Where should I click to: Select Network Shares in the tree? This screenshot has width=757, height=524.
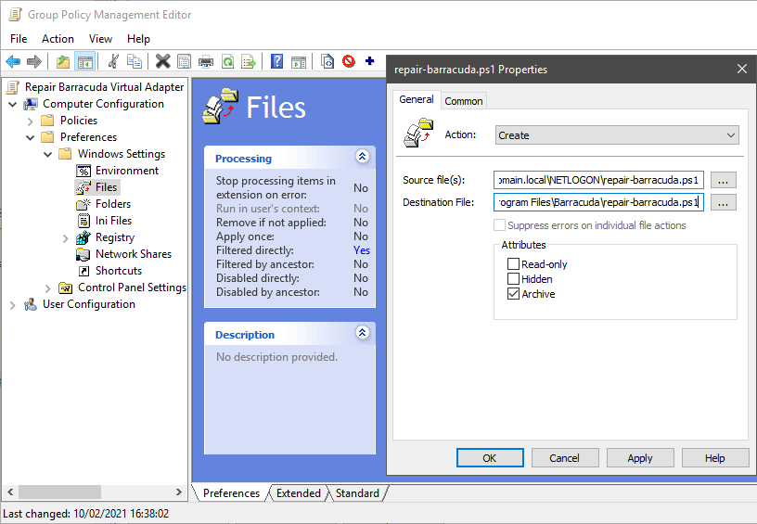click(134, 254)
